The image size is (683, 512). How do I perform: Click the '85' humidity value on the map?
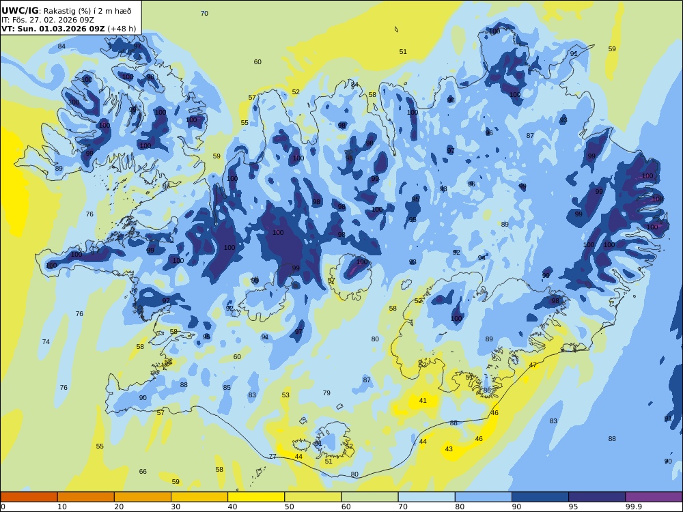point(227,388)
